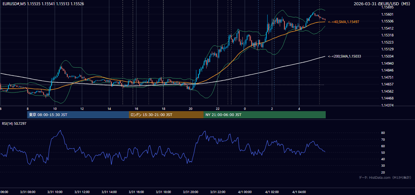Click price scale value 1.15412
415x195 pixels.
point(387,28)
